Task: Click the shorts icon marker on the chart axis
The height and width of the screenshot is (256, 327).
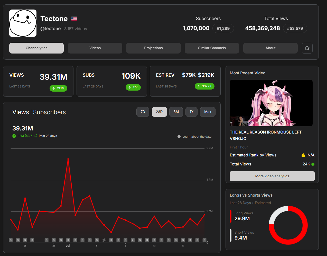Action: 104,240
